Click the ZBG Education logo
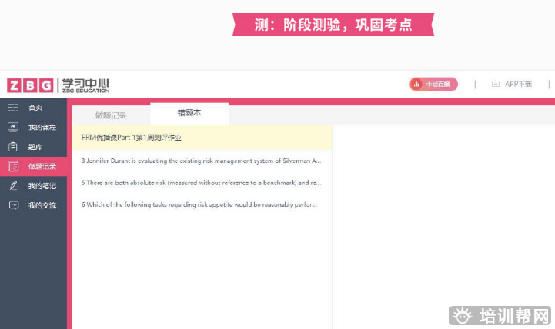The width and height of the screenshot is (555, 329). (x=31, y=85)
